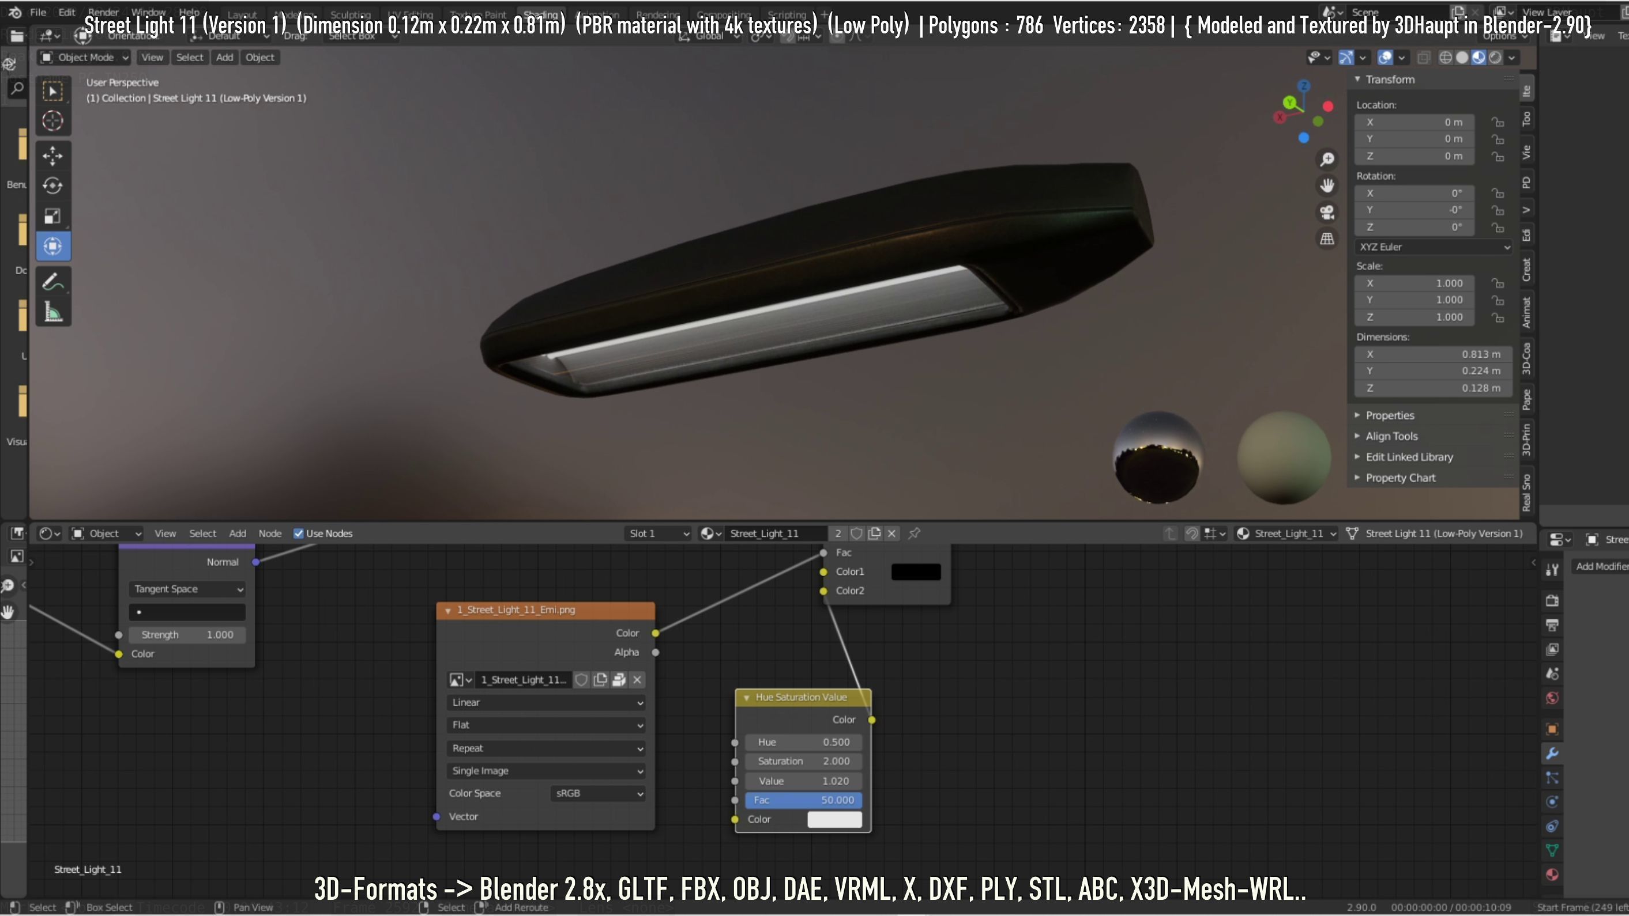Unlink image in Emi texture node

(637, 680)
